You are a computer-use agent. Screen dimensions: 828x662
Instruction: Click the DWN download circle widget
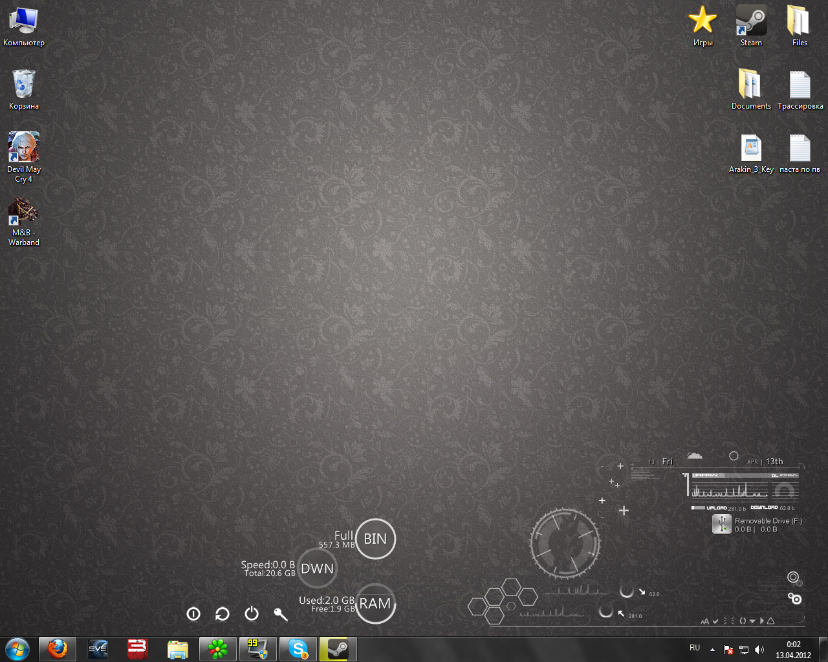(317, 568)
